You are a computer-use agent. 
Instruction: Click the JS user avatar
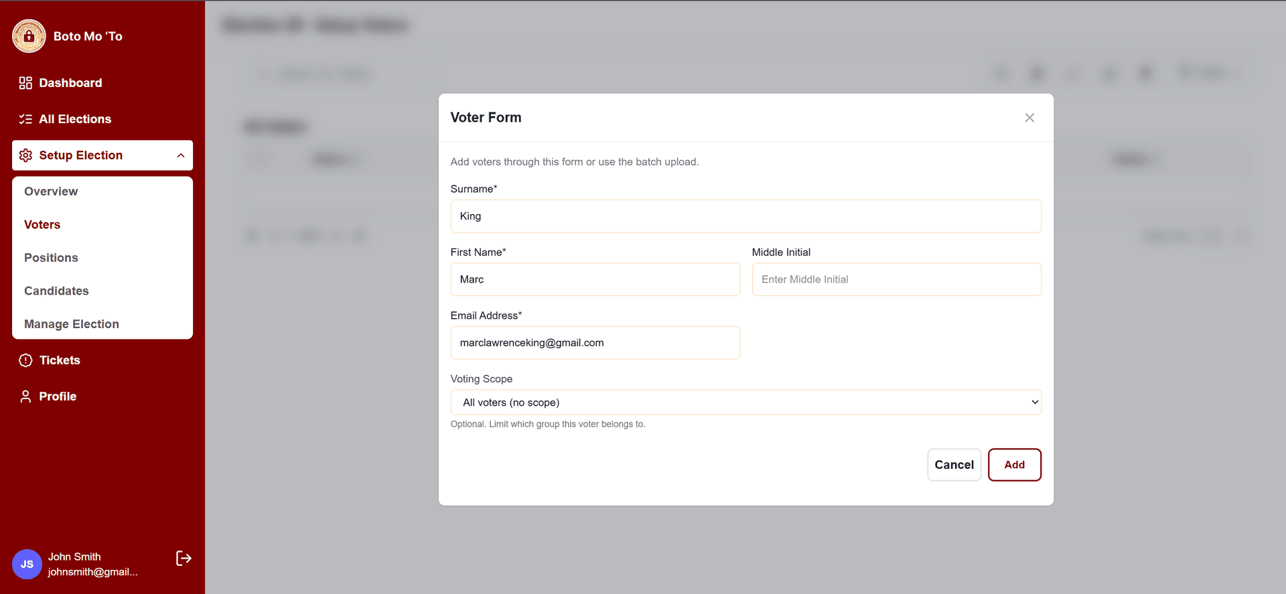(27, 564)
